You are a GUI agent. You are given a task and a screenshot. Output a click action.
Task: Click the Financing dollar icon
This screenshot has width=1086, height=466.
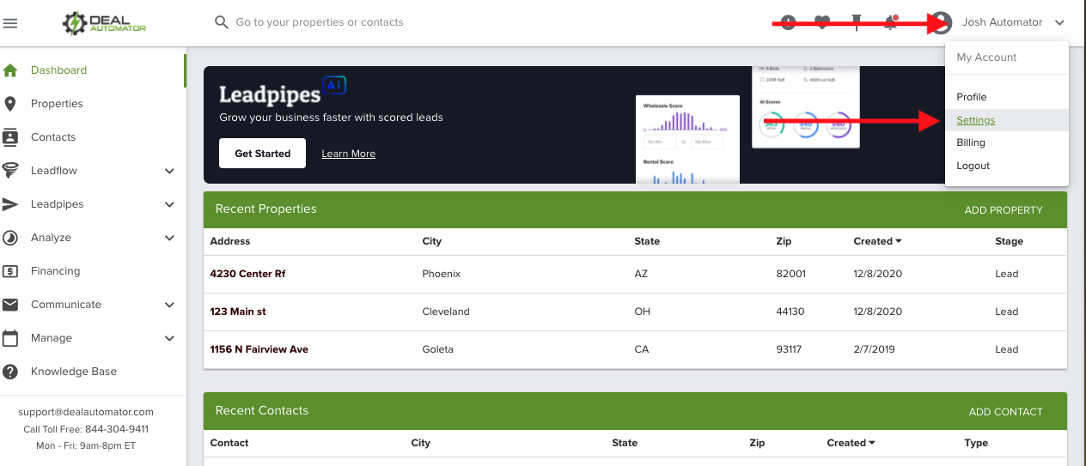10,271
